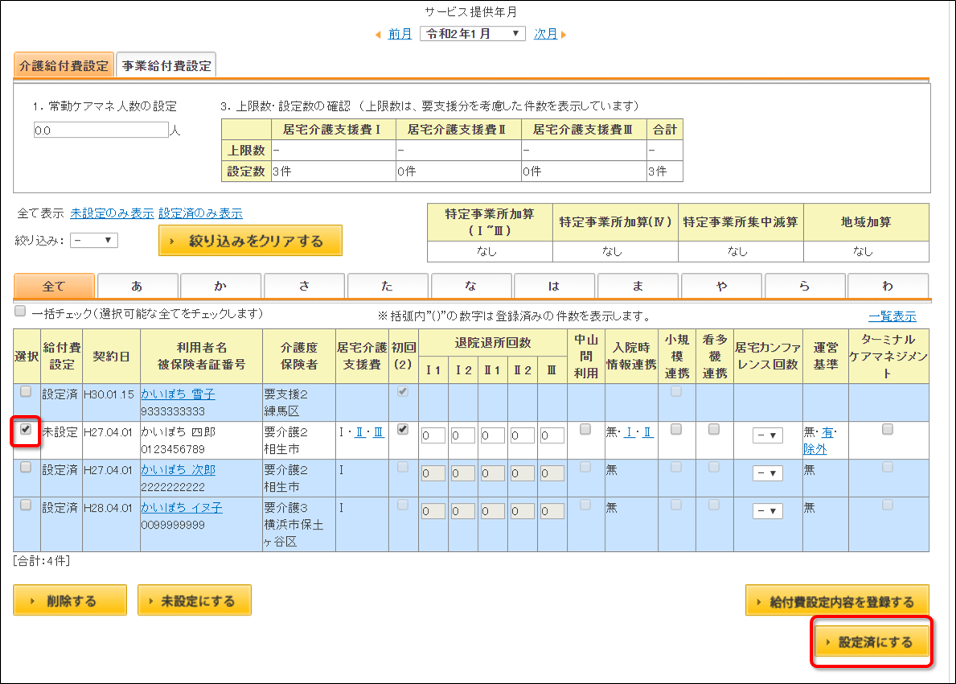Select the 介護給付費設定 tab
The width and height of the screenshot is (956, 684).
(64, 66)
